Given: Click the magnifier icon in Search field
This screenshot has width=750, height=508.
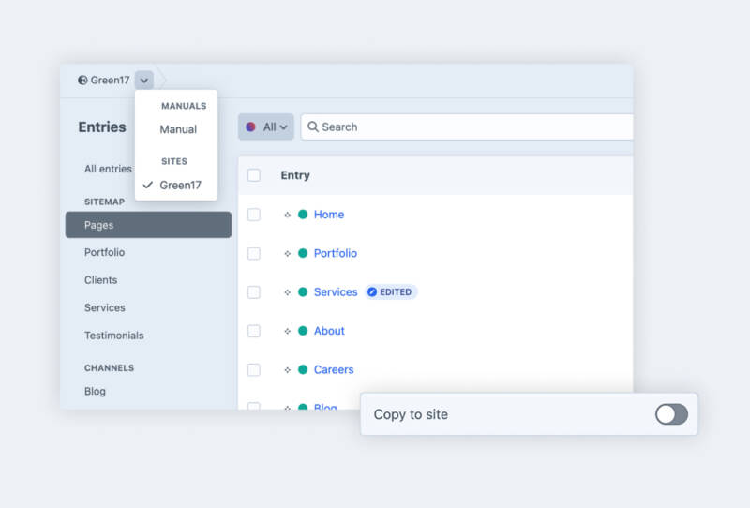Looking at the screenshot, I should click(x=313, y=127).
